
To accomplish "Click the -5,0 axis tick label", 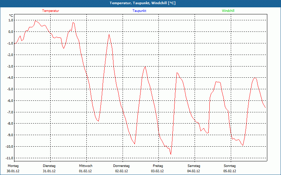I will 10,89.
